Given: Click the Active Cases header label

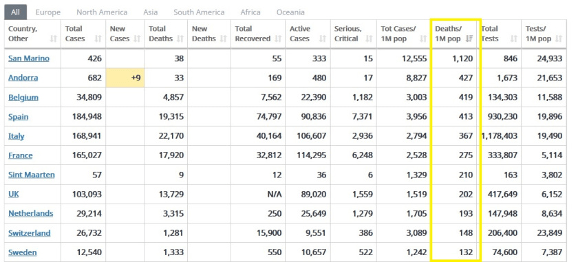Looking at the screenshot, I should (x=300, y=34).
